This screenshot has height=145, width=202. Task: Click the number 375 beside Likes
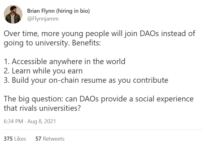click(x=8, y=139)
